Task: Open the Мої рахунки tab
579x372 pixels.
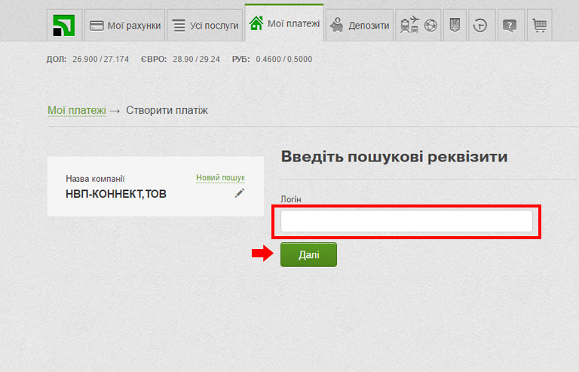Action: (x=125, y=26)
